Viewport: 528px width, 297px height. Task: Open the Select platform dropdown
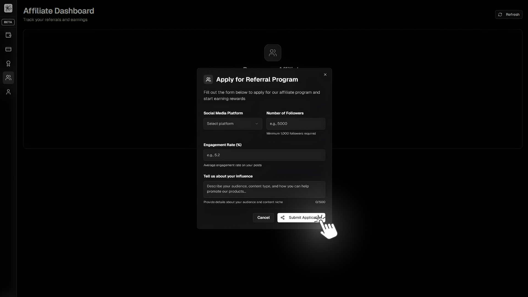tap(232, 124)
